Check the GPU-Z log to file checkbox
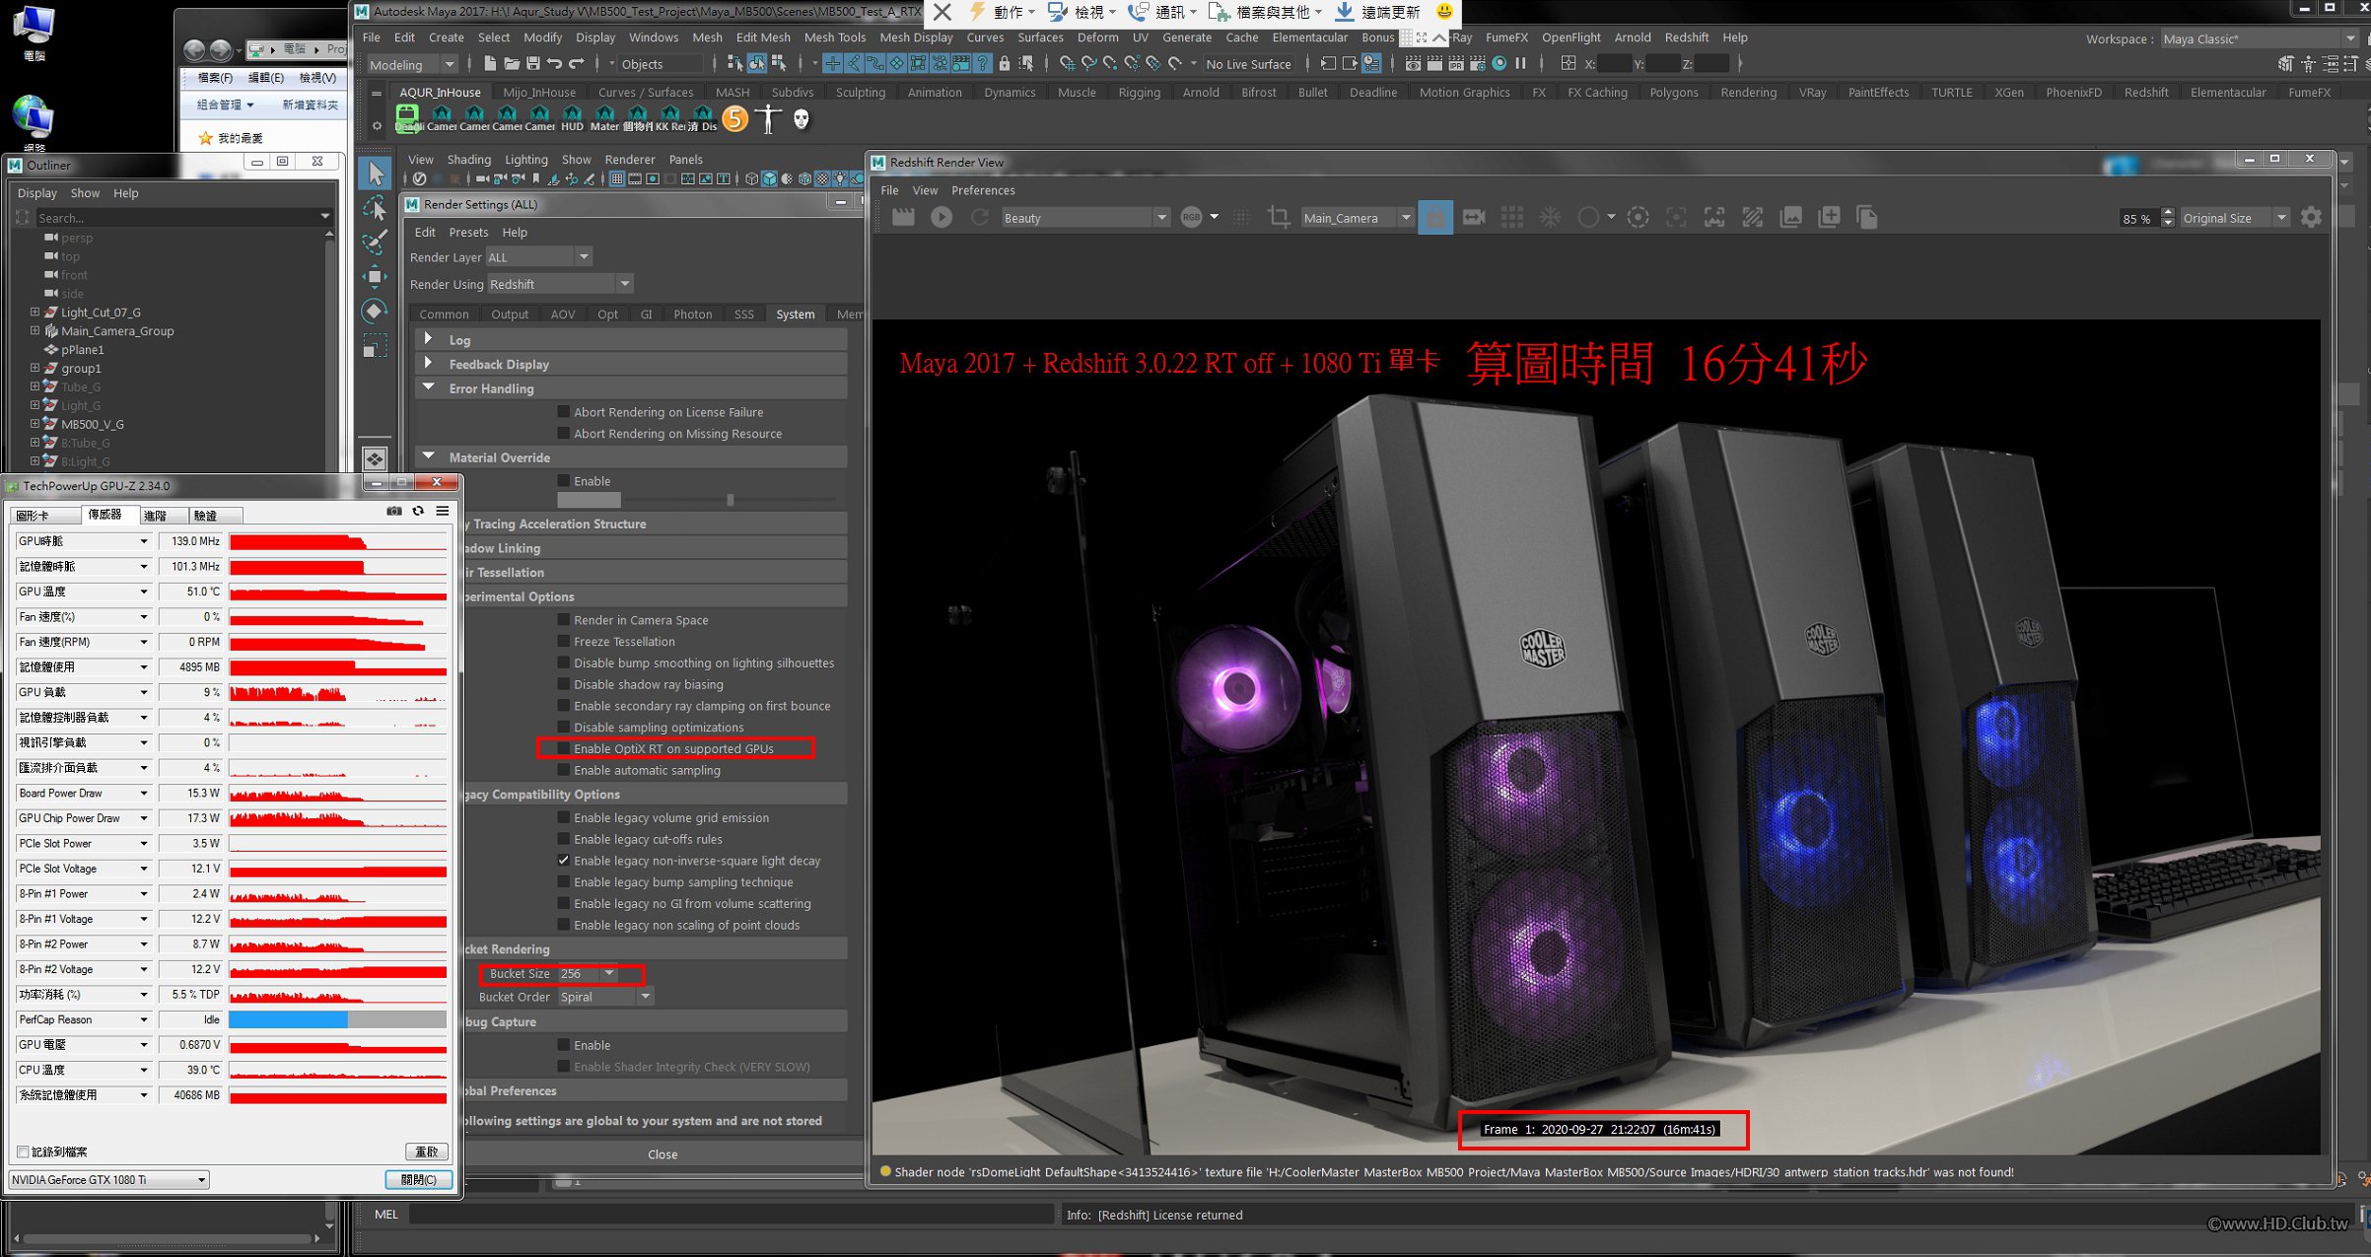The width and height of the screenshot is (2371, 1257). click(22, 1152)
